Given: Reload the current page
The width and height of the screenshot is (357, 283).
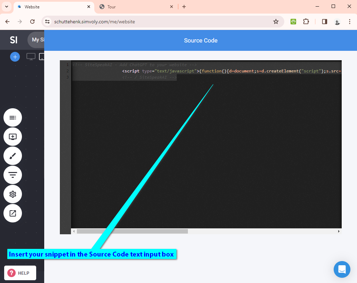Looking at the screenshot, I should [32, 22].
